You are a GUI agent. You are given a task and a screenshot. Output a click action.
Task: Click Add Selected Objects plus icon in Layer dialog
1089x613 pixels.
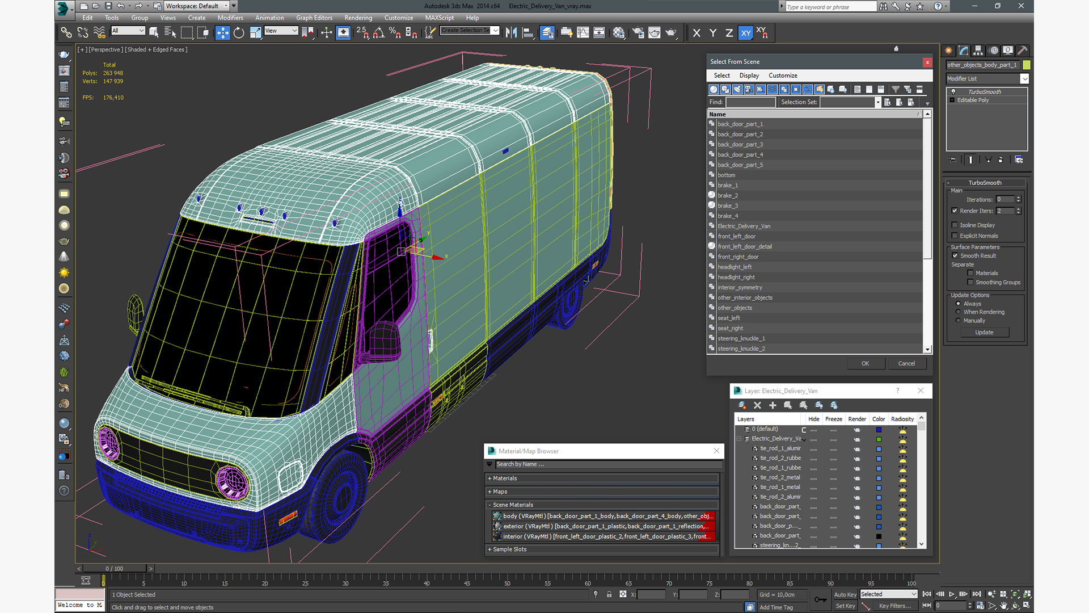pos(773,405)
